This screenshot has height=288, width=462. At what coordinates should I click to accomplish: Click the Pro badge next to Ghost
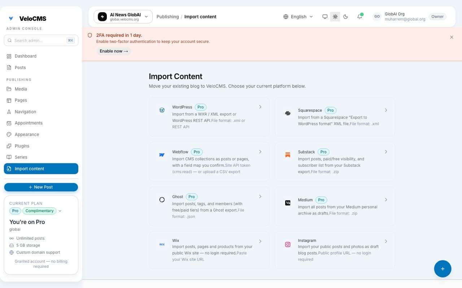tap(192, 197)
